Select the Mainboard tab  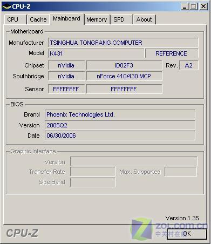point(67,19)
